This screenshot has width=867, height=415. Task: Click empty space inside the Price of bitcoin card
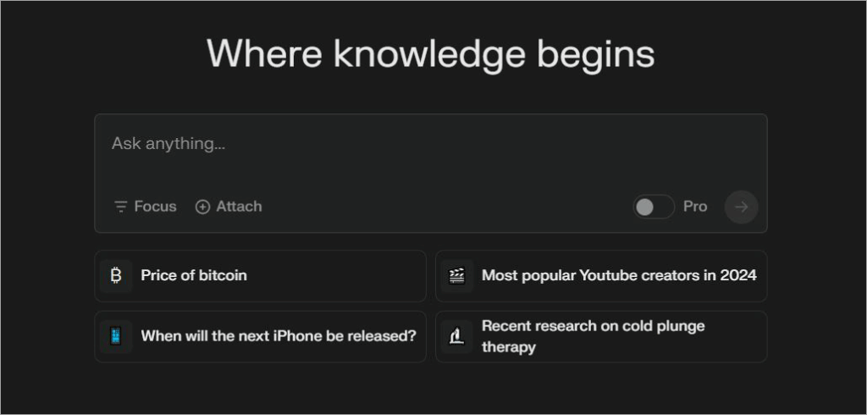(339, 275)
